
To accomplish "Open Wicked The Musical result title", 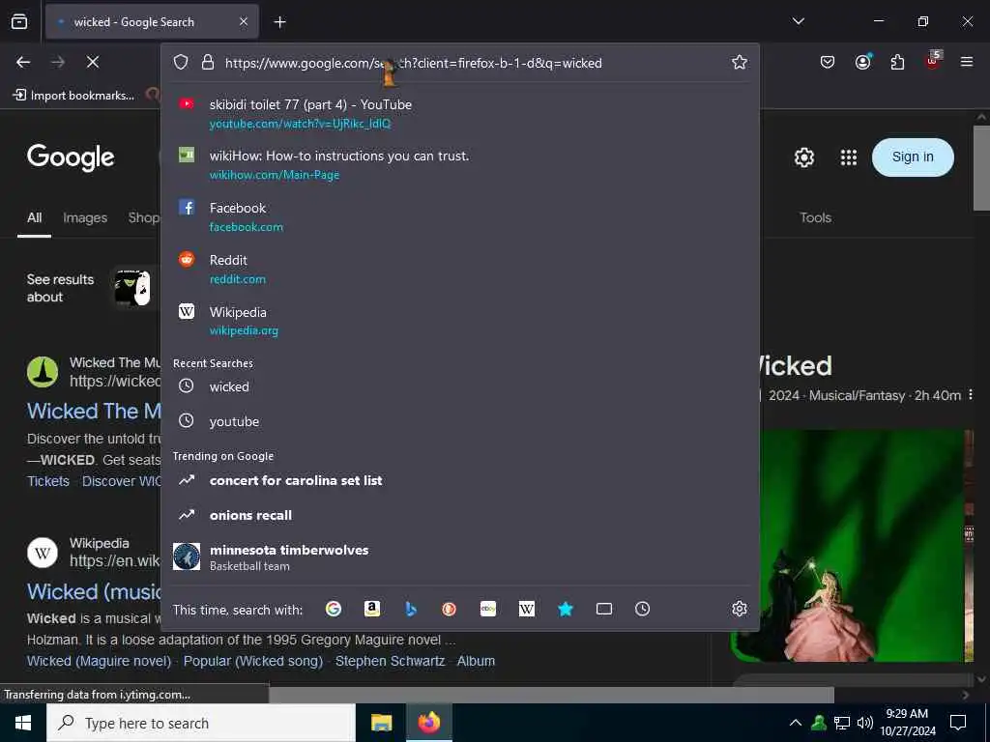I will (94, 411).
